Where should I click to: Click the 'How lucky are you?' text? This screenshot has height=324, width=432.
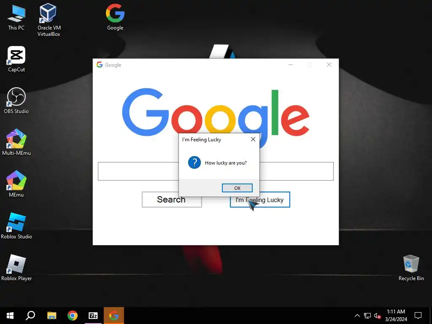226,163
